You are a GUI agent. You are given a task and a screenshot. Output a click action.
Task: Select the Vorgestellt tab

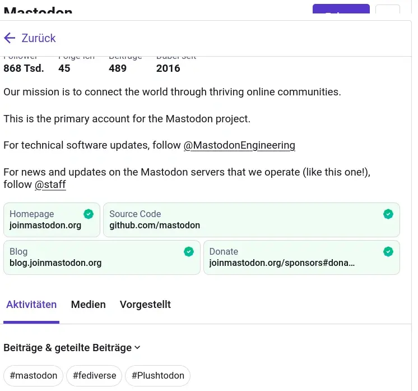tap(145, 305)
